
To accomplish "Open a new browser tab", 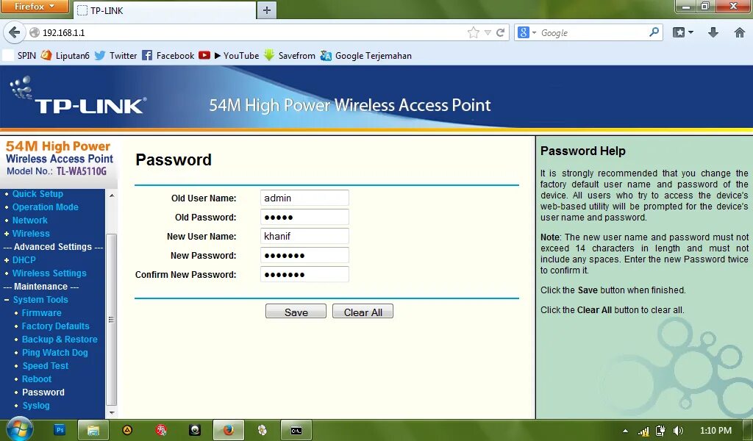I will [x=267, y=10].
